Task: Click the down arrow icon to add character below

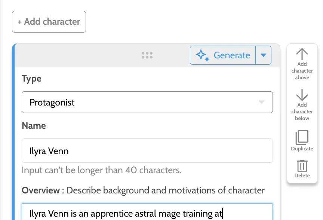Action: pos(302,95)
